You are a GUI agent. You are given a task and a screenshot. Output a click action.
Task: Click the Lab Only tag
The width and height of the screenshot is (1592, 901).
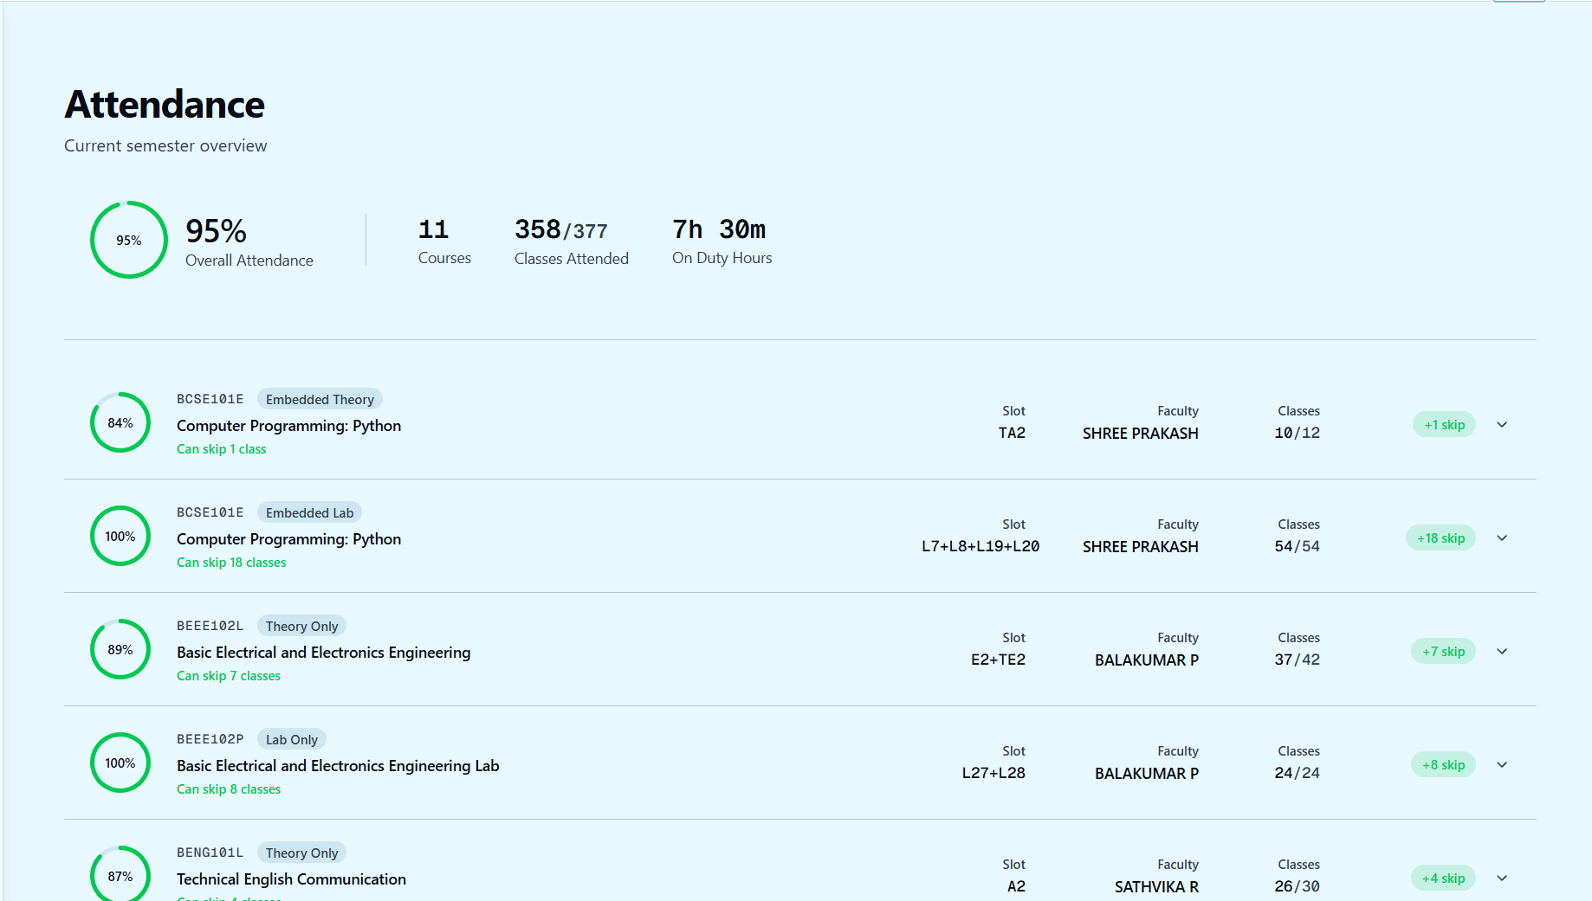coord(291,739)
